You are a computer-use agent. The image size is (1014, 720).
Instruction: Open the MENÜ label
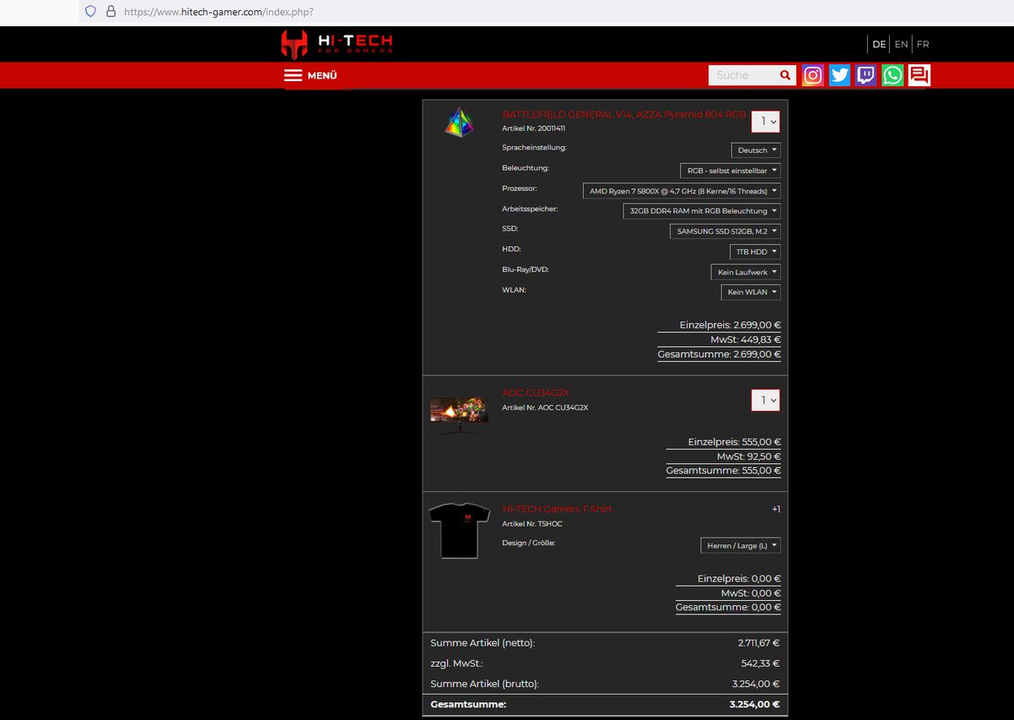pyautogui.click(x=322, y=76)
